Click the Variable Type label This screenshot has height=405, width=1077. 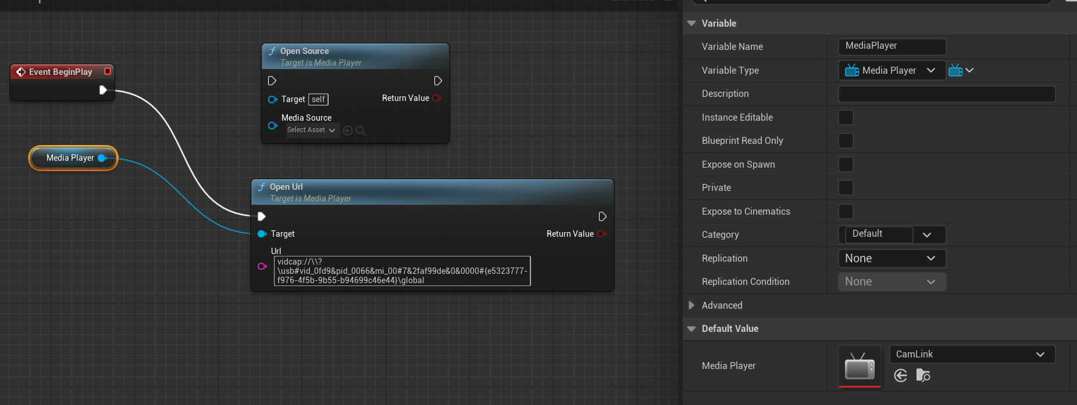tap(730, 70)
